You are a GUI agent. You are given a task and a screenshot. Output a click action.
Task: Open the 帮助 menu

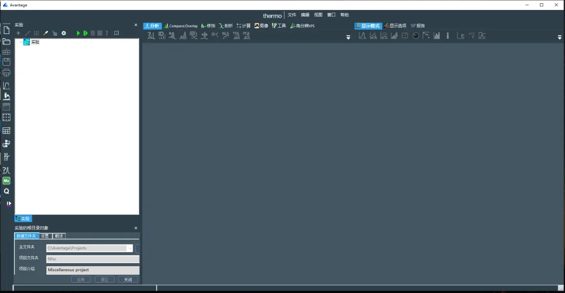tap(344, 15)
